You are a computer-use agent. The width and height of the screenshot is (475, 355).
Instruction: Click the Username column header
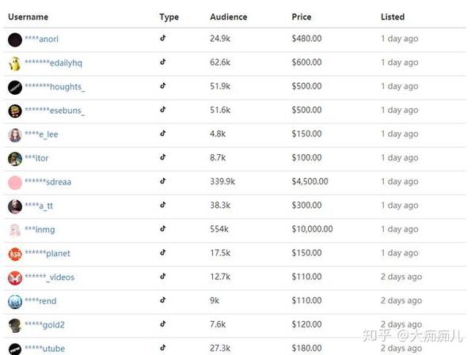[28, 17]
